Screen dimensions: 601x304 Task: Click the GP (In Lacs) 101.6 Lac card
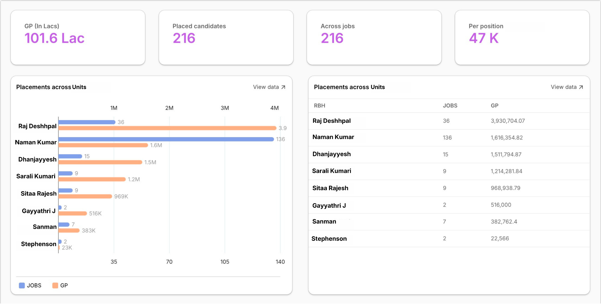(78, 37)
